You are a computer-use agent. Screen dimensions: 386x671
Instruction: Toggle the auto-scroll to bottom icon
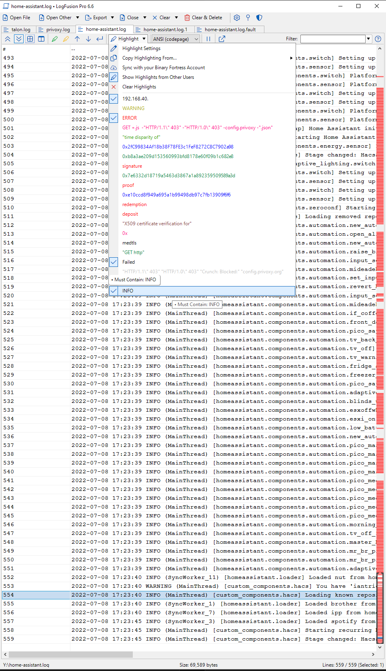pyautogui.click(x=19, y=39)
